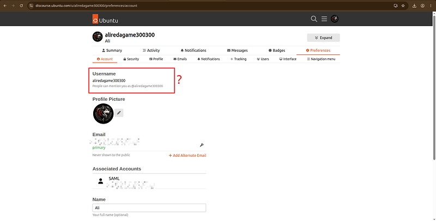Add an alternate email address
The height and width of the screenshot is (221, 436).
coord(187,156)
